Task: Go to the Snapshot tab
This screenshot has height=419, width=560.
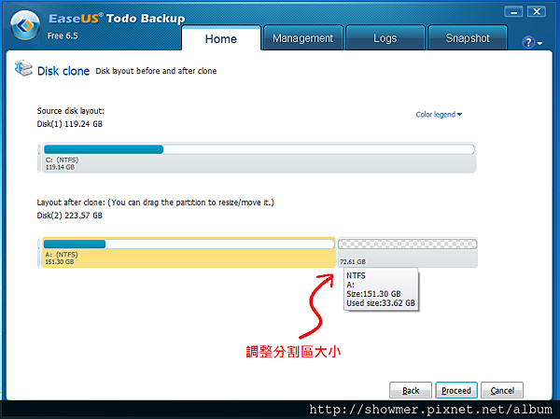Action: click(468, 38)
